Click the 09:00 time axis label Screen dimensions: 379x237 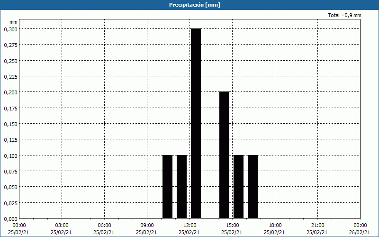pos(147,226)
